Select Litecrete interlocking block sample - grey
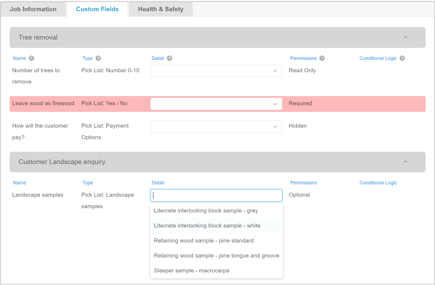Viewport: 435px width, 285px height. pyautogui.click(x=206, y=211)
